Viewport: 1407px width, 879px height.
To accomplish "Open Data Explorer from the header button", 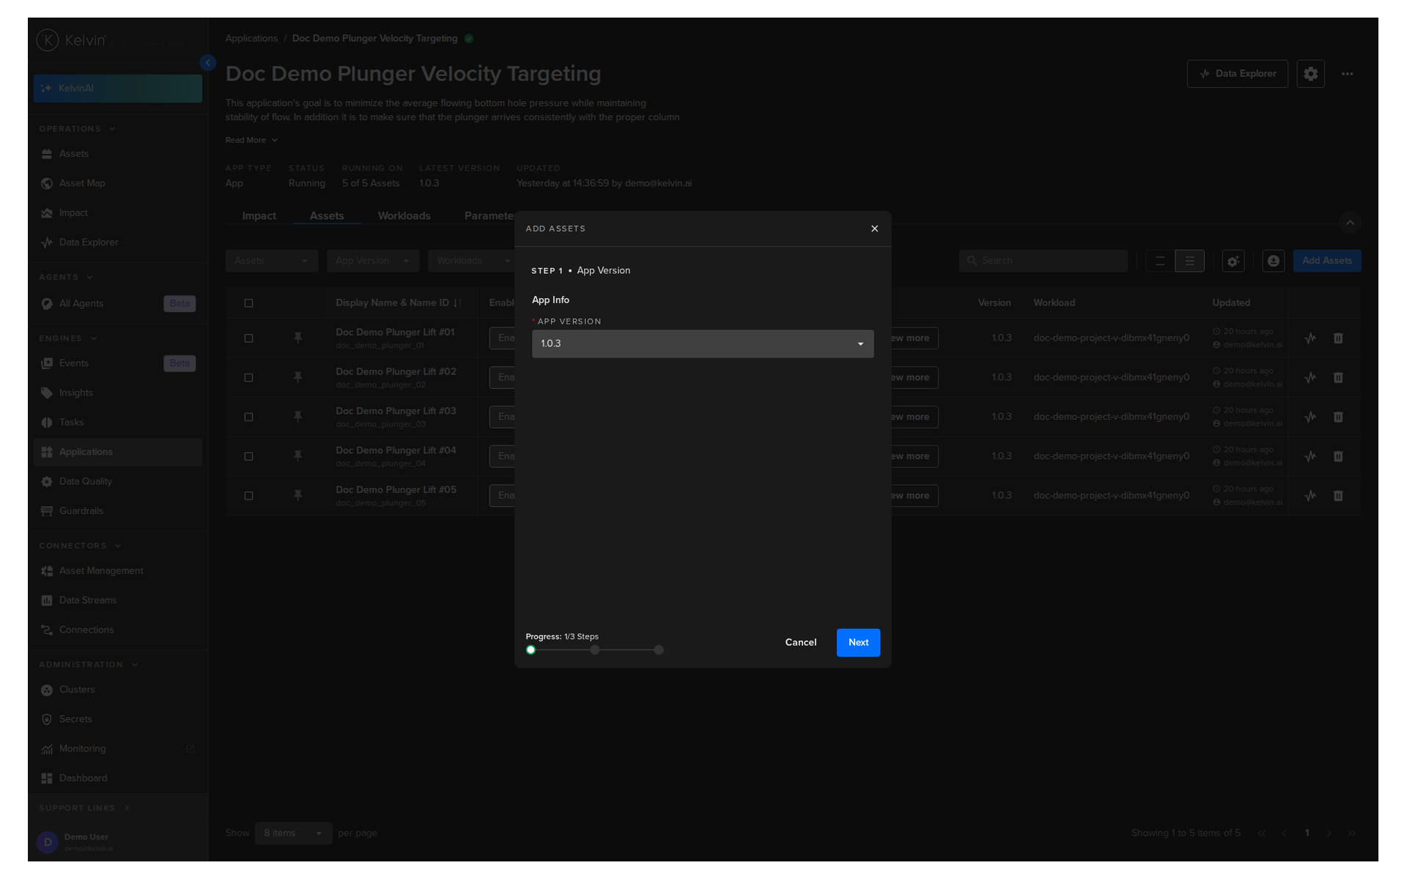I will [1237, 74].
